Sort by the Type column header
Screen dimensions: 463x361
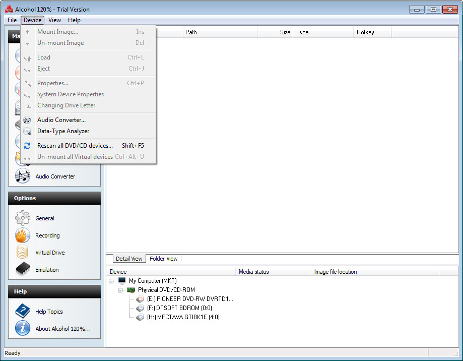(323, 32)
